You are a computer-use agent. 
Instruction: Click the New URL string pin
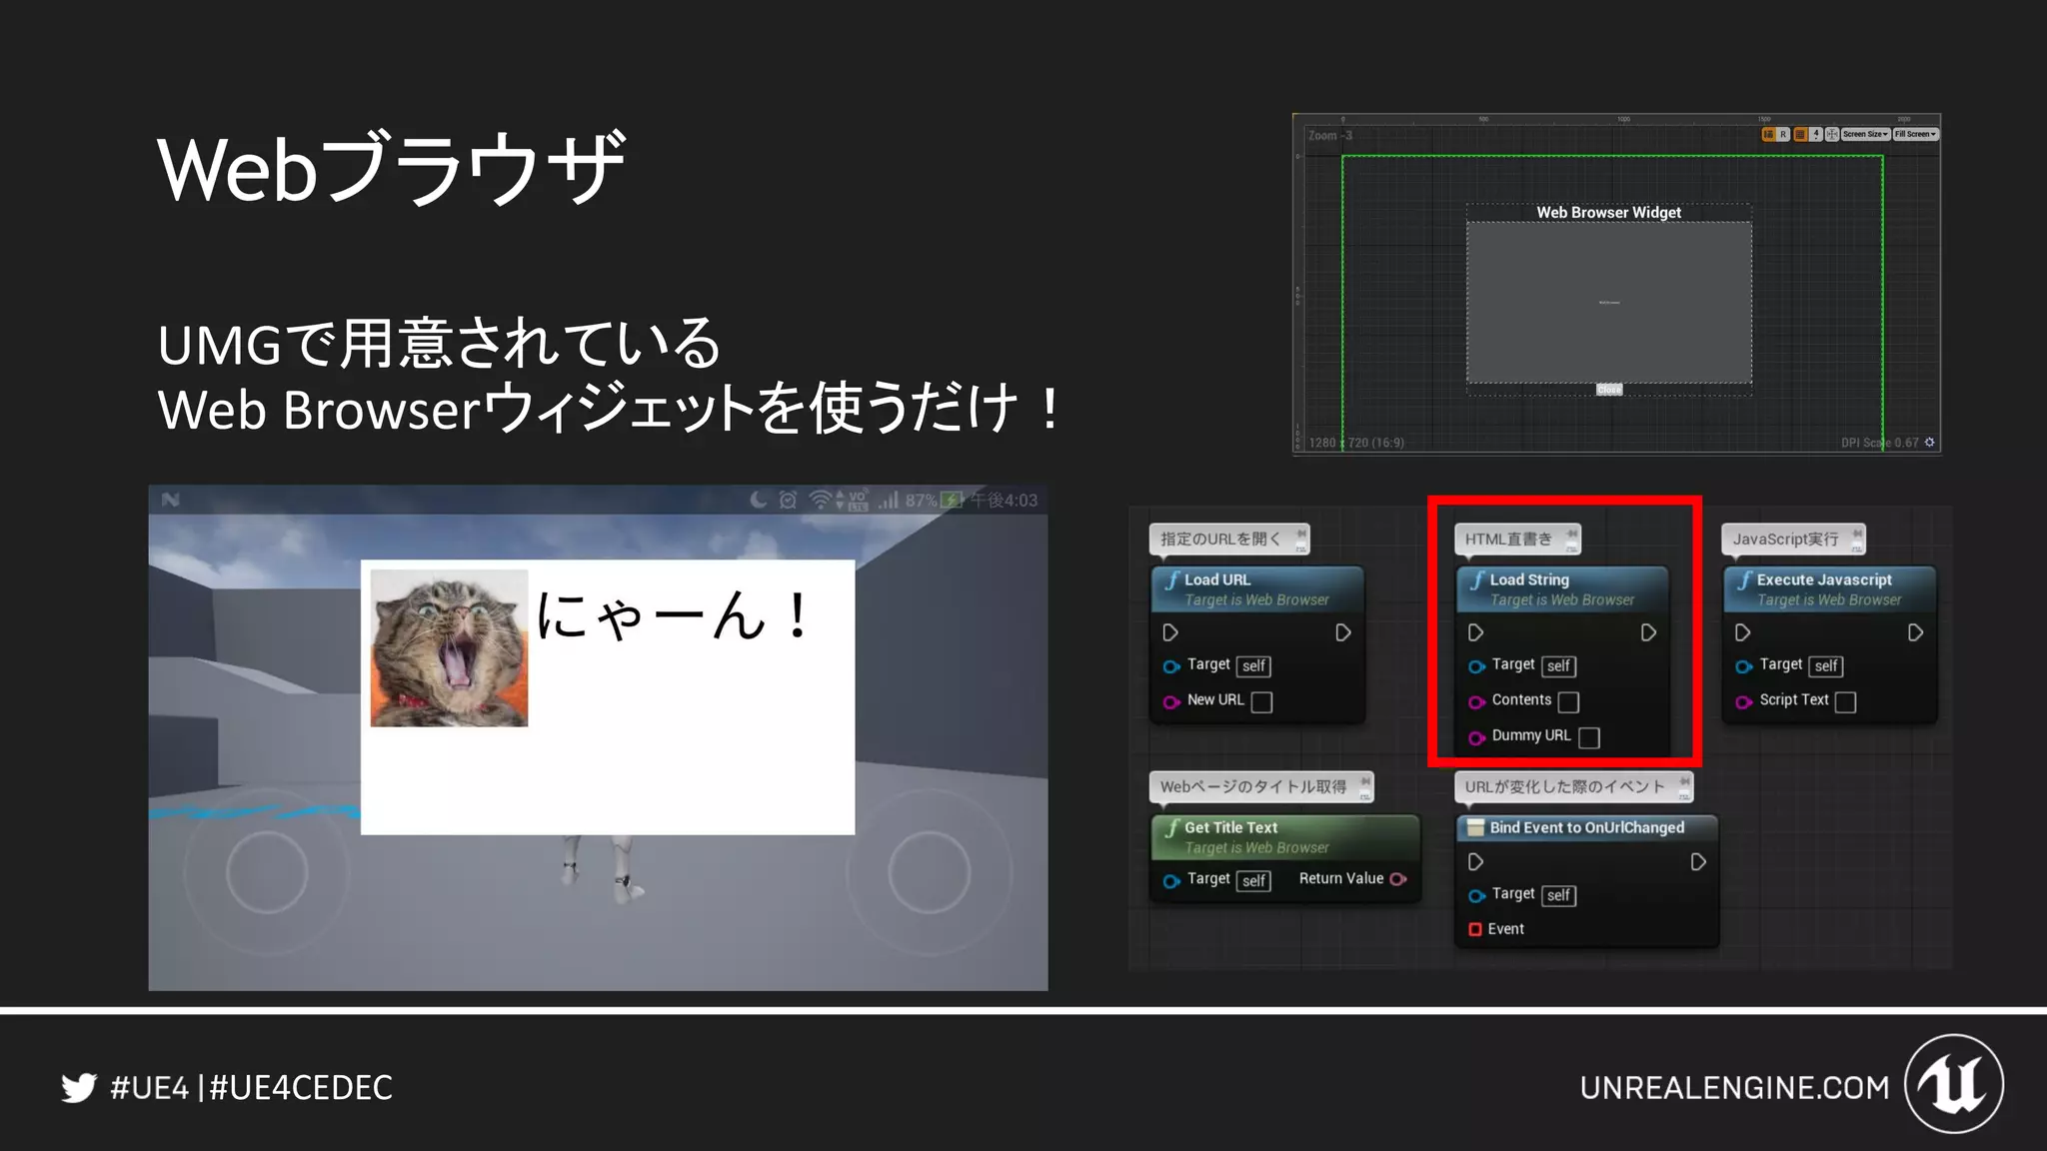[1171, 702]
